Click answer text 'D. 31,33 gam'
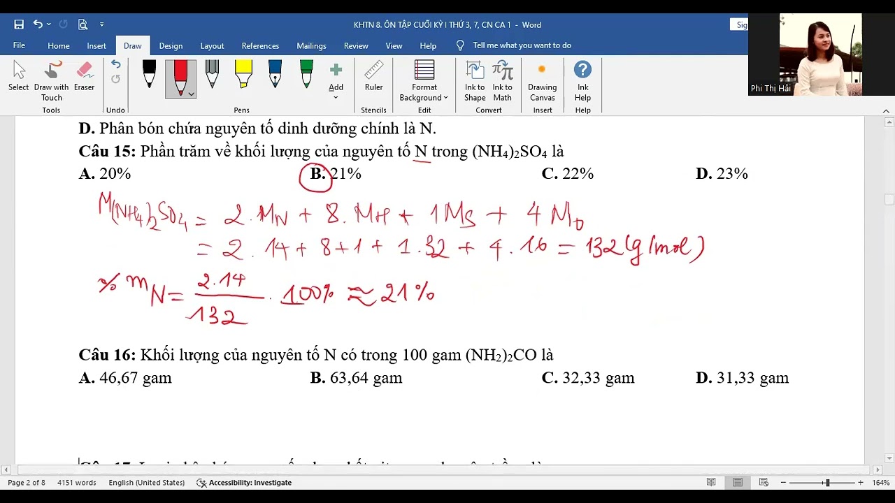Screen dimensions: 895x503 click(742, 378)
